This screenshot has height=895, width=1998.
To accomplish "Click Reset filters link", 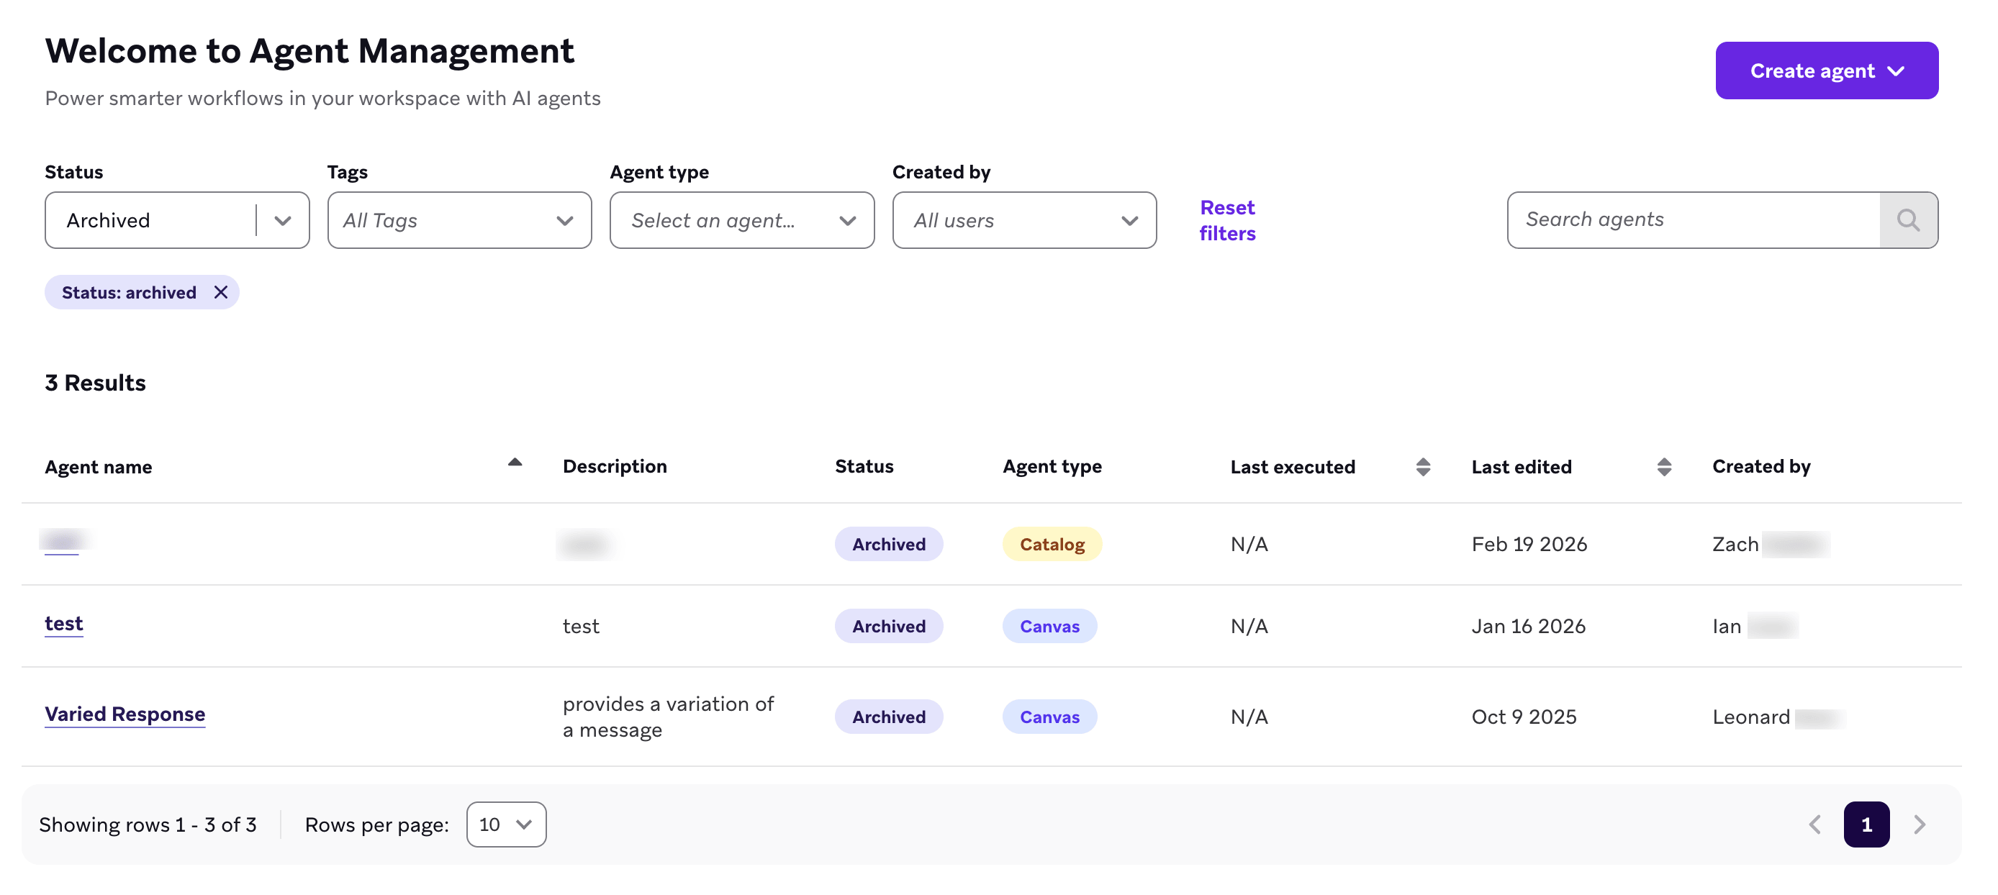I will point(1227,219).
